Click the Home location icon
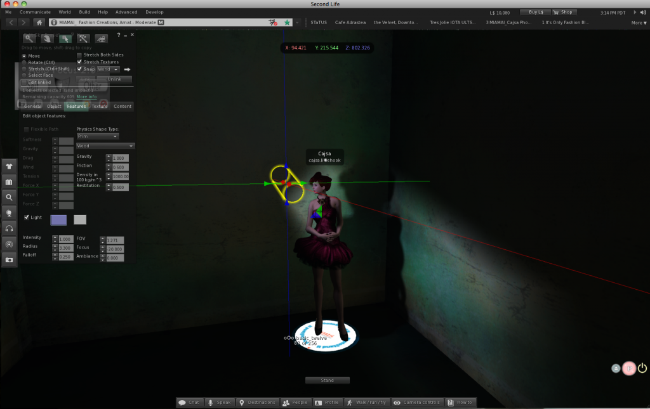650x409 pixels. click(x=39, y=22)
